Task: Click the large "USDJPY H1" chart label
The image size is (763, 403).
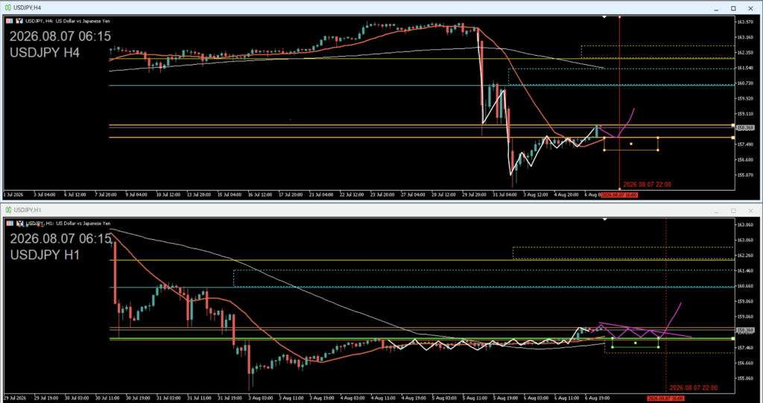Action: 45,255
